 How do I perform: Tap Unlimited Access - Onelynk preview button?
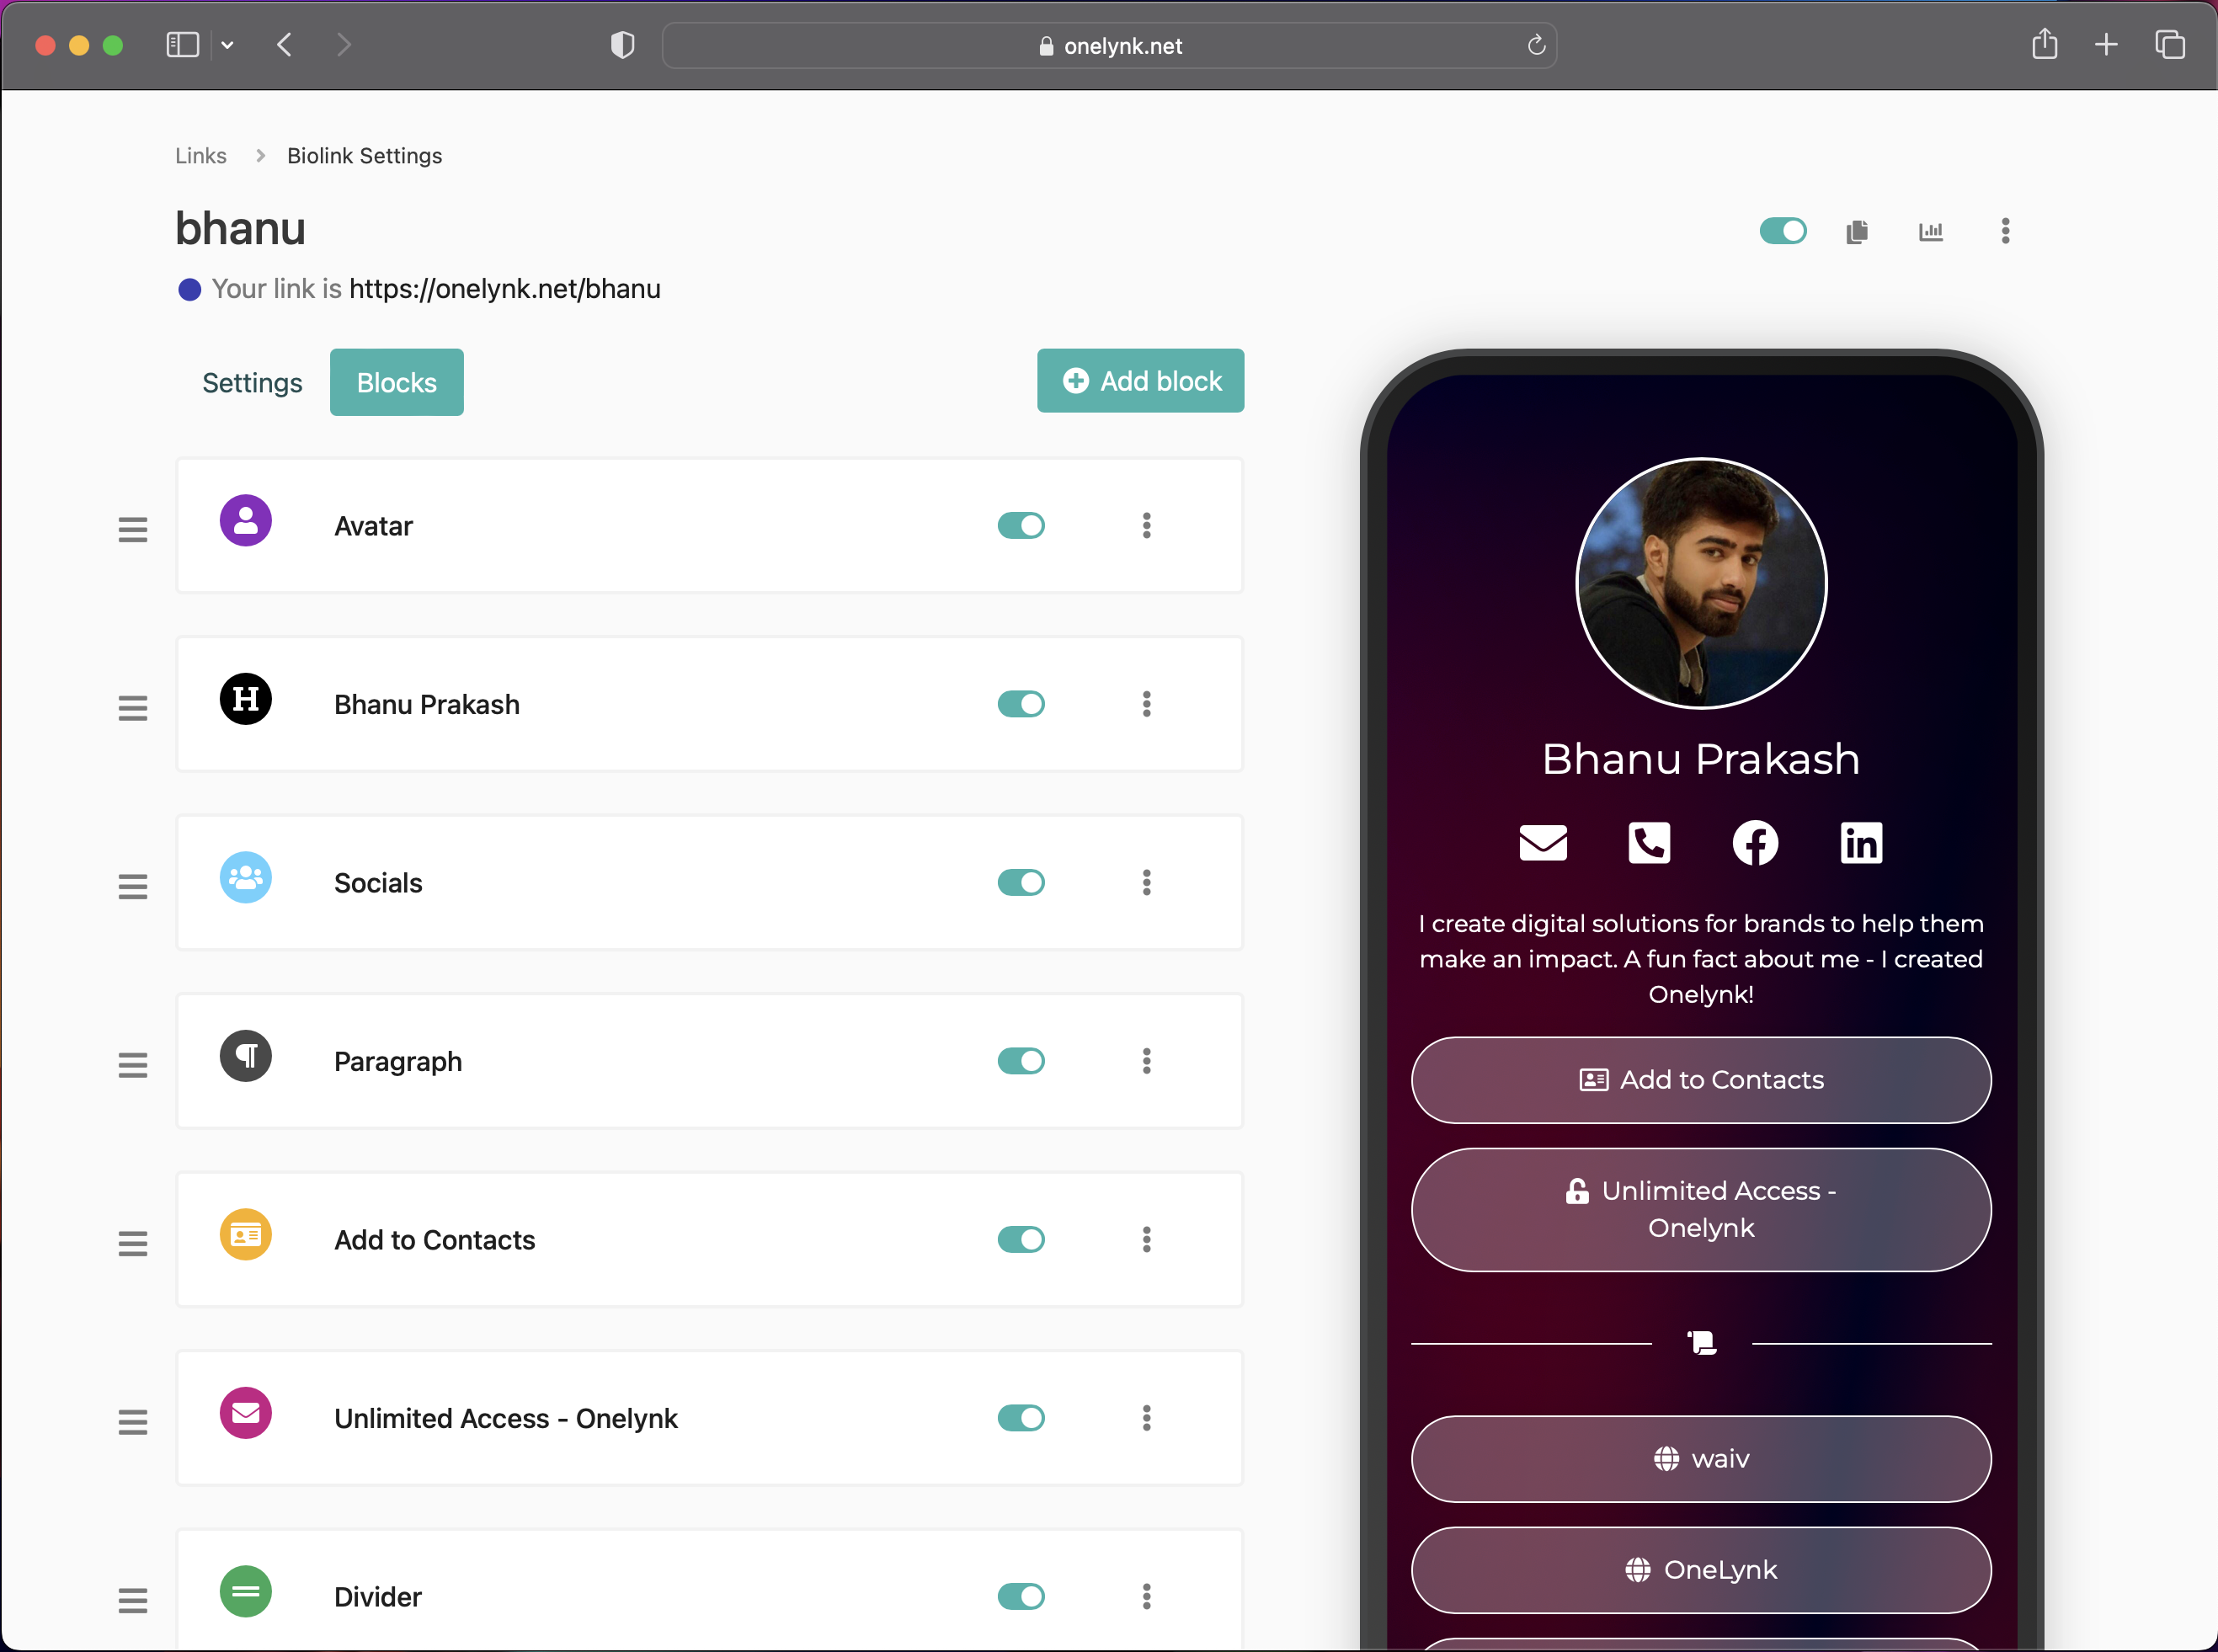[1701, 1210]
